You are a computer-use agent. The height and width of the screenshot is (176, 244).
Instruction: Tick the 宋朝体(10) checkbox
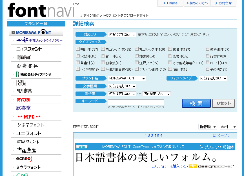78,56
